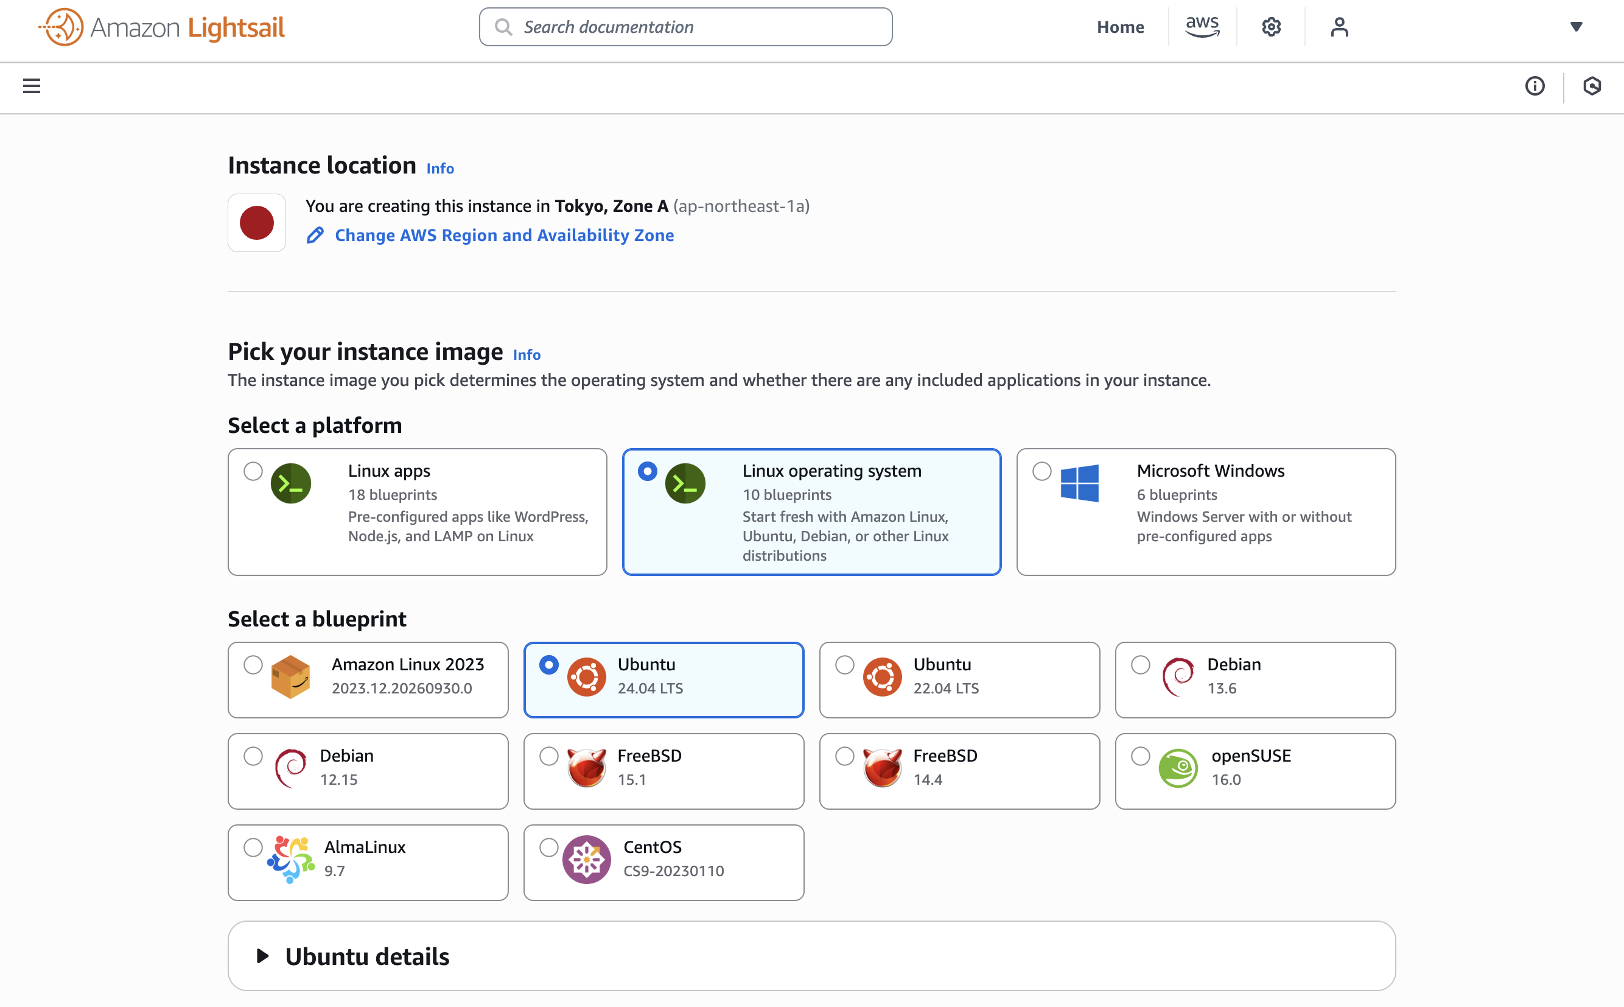Click the CentOS CS9-20230110 version text
Screen dimensions: 1624x1007
coord(673,871)
